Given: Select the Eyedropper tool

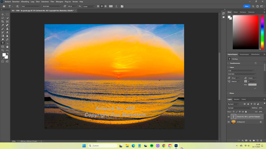Looking at the screenshot, I should click(3, 25).
